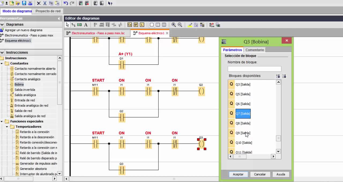Sort available blocks descending
This screenshot has height=182, width=343.
(284, 76)
